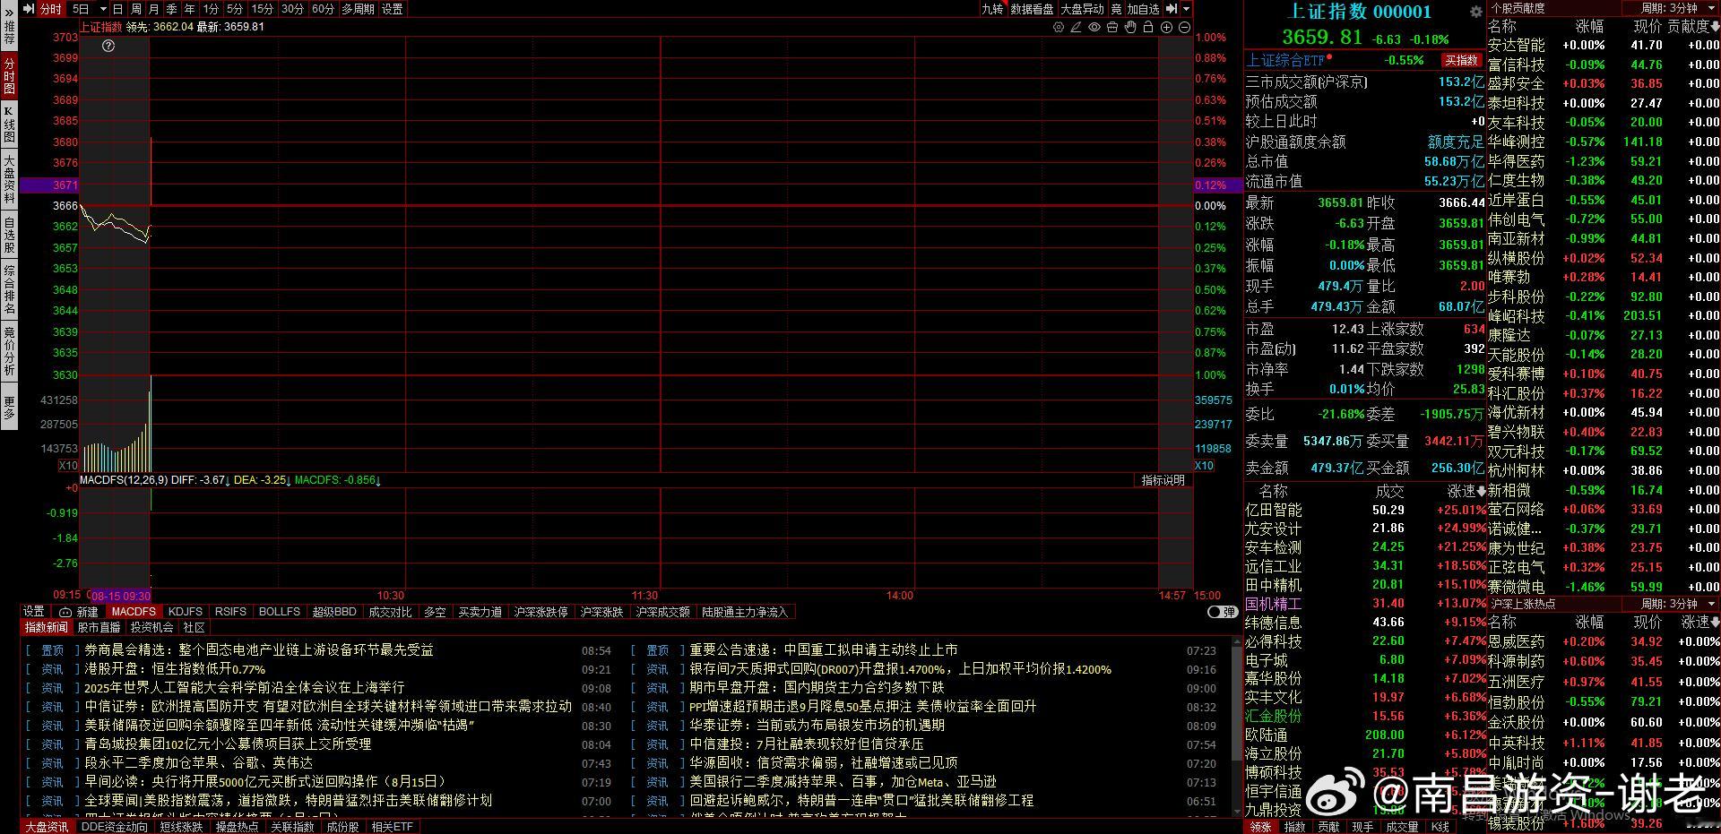Click the help question mark on chart

(108, 46)
